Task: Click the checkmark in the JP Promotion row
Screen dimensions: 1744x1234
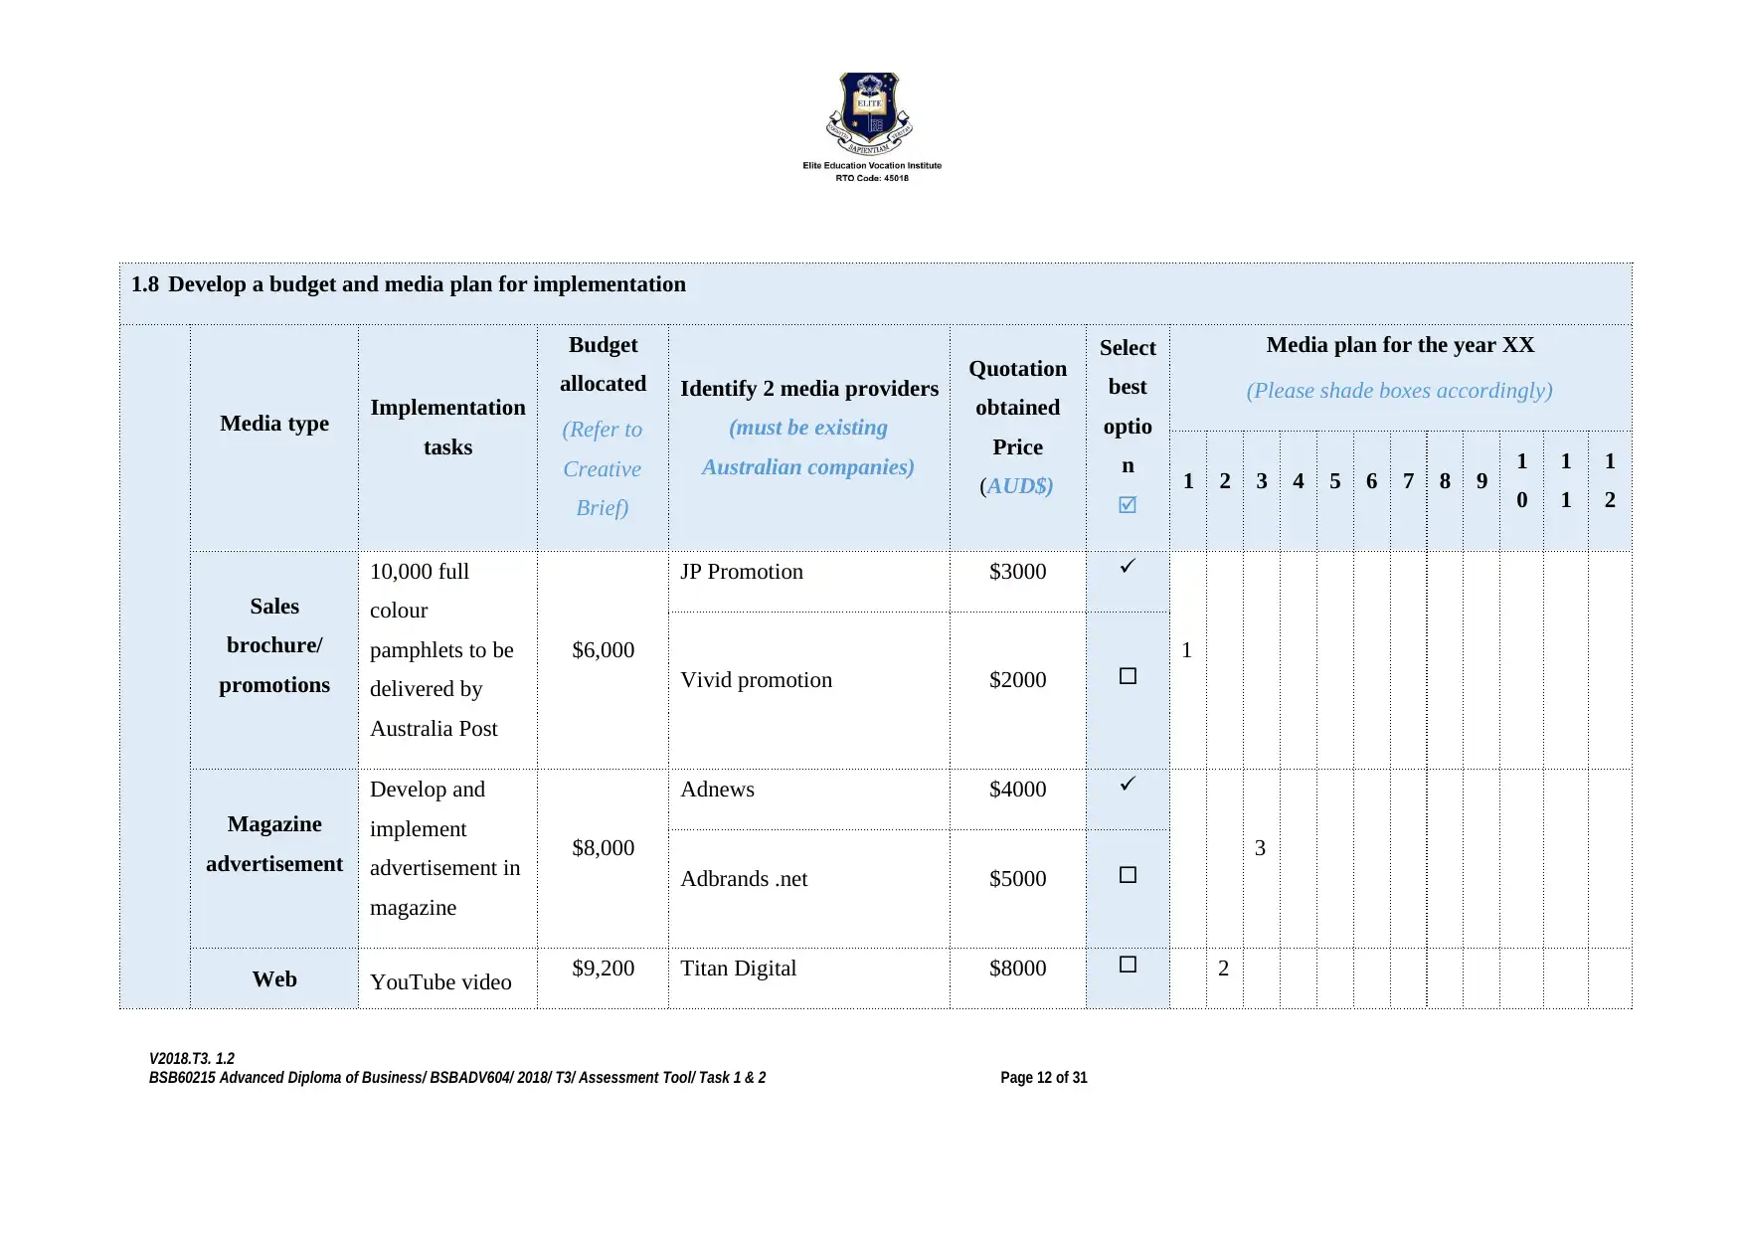Action: tap(1128, 566)
